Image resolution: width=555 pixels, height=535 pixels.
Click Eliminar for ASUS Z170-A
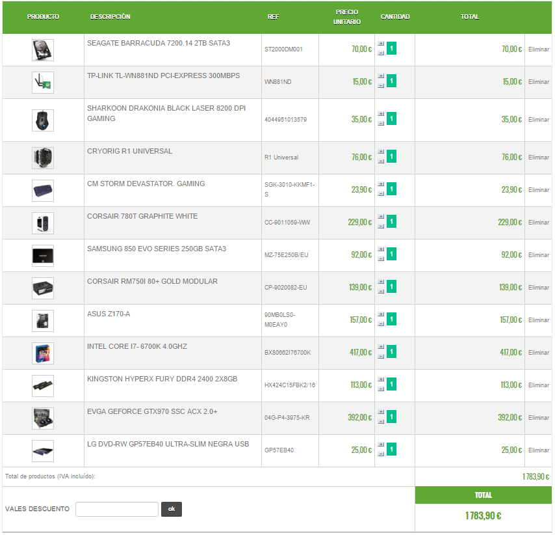[539, 320]
